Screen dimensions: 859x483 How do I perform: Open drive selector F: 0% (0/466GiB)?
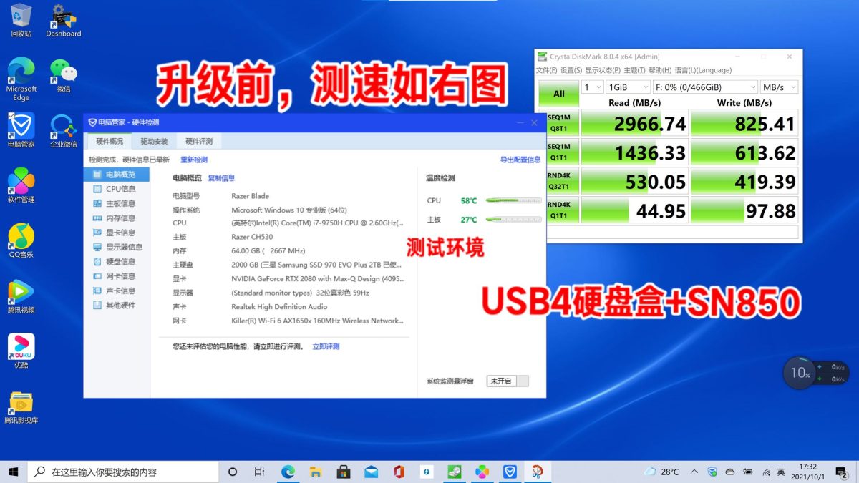point(704,87)
